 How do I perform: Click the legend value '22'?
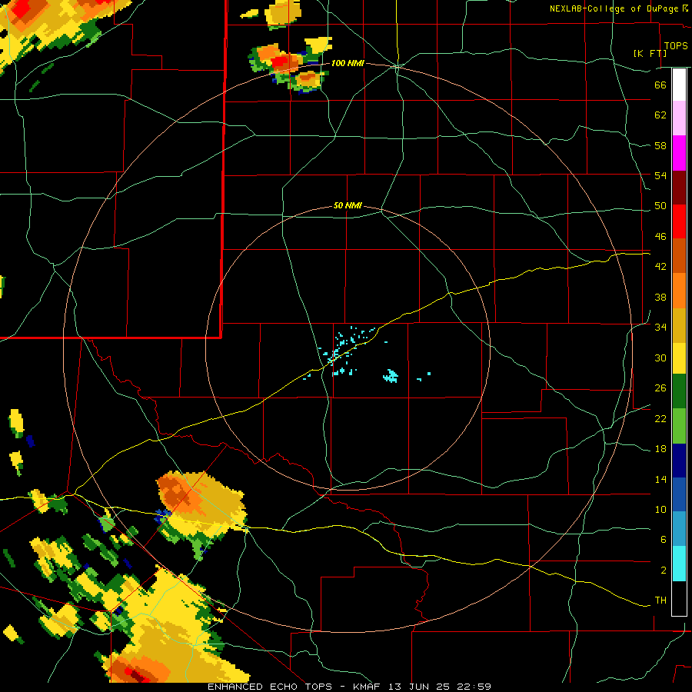[x=660, y=418]
